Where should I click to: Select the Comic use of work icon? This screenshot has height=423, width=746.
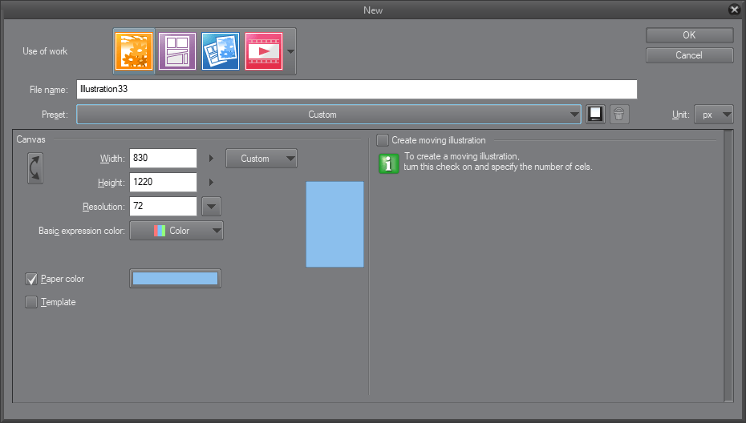coord(177,51)
